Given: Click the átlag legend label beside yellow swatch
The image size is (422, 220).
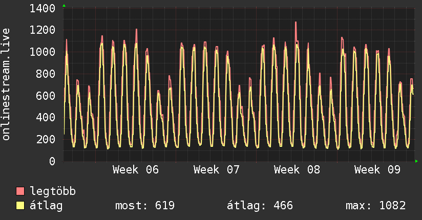Looking at the screenshot, I should point(46,206).
